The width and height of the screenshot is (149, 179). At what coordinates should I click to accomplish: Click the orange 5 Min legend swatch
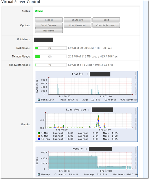[39, 136]
